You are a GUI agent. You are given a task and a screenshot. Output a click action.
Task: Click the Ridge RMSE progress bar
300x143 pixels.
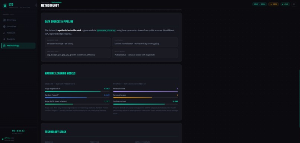[x=77, y=104]
